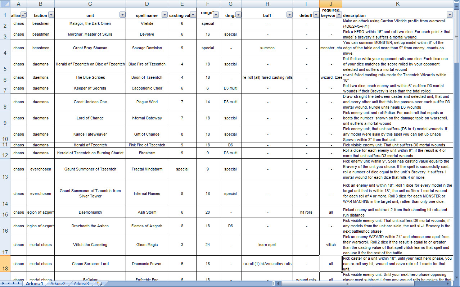Screen dimensions: 460x287
Task: Click the 'Firestorm' spell cell
Action: 147,153
